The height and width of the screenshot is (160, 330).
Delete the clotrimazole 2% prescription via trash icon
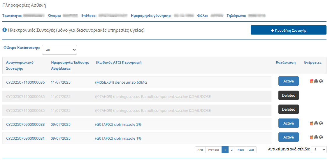(311, 123)
